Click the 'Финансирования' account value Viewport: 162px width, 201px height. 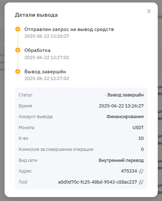tap(125, 117)
